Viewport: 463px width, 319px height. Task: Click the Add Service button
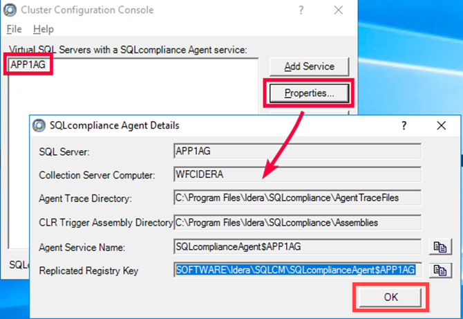point(309,66)
